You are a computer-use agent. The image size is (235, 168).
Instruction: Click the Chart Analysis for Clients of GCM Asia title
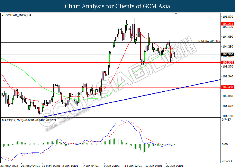117,6
